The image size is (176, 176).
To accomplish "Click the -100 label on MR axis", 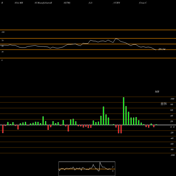I will (x=172, y=155).
